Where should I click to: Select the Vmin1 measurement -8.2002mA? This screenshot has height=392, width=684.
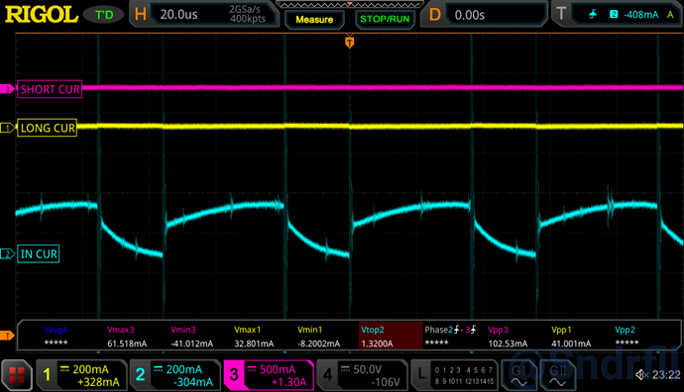318,337
